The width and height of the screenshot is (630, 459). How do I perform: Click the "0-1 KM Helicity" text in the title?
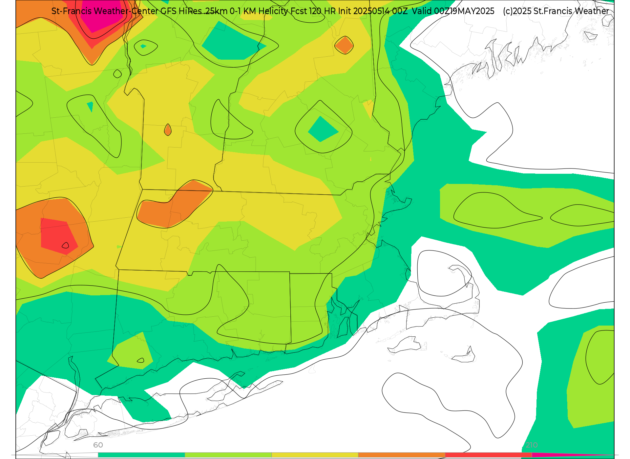click(x=259, y=11)
